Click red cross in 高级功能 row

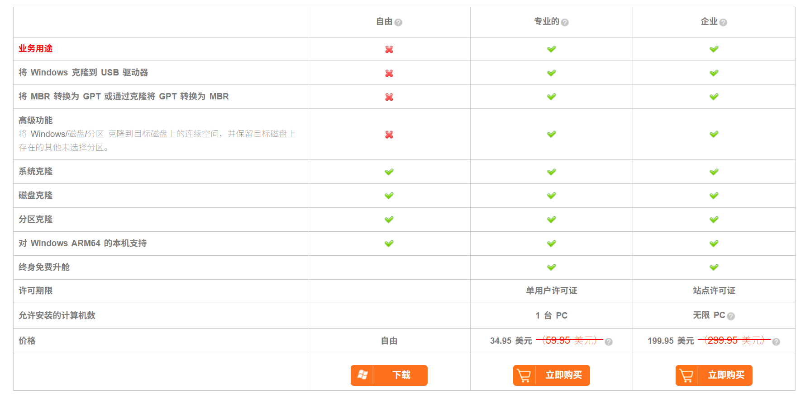click(x=389, y=135)
